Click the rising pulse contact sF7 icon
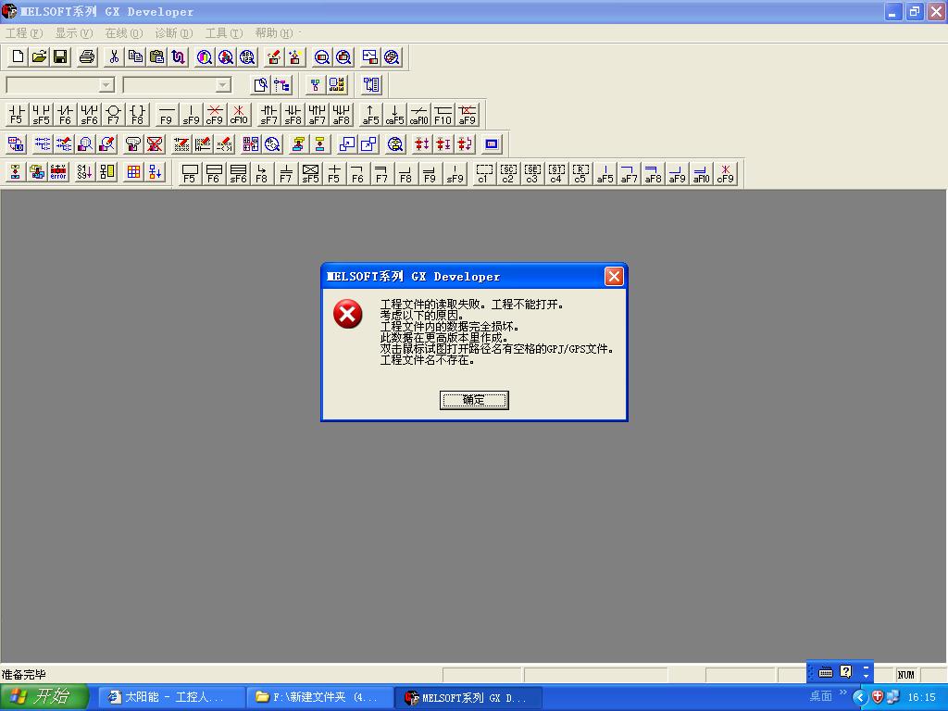Screen dimensions: 948x711 (268, 115)
